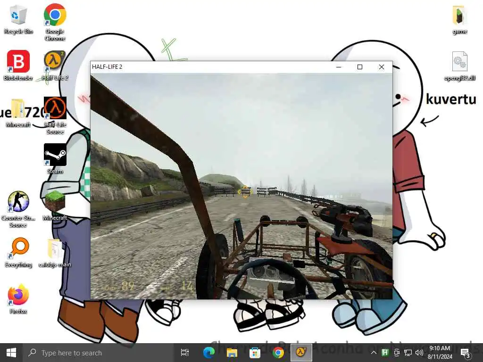Launch the Steam desktop shortcut
This screenshot has height=362, width=483.
[55, 159]
